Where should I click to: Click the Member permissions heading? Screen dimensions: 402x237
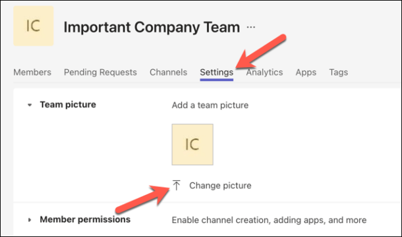point(85,220)
